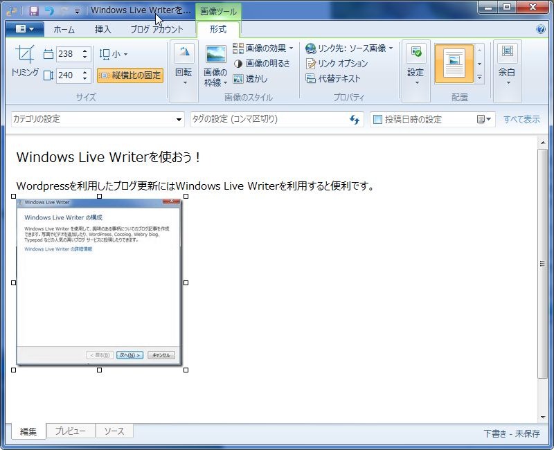Open the Blog Account ribbon tab
This screenshot has width=554, height=450.
[157, 30]
